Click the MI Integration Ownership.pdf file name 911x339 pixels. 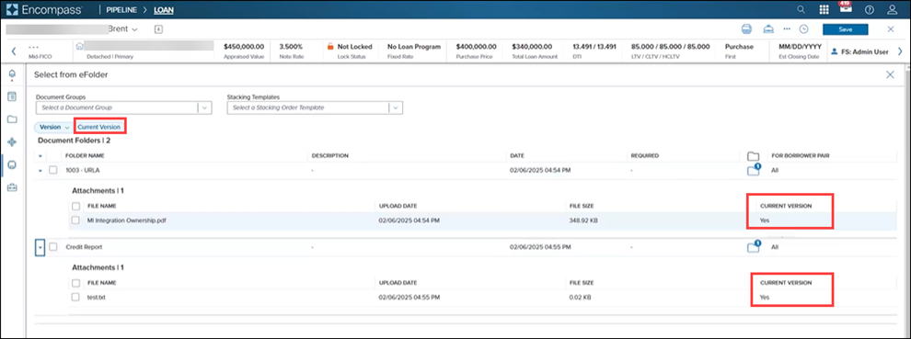click(x=127, y=220)
